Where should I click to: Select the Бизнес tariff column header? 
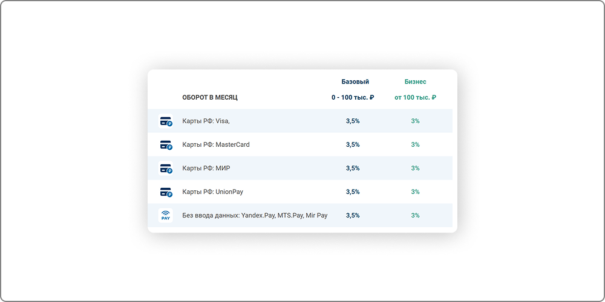coord(415,82)
